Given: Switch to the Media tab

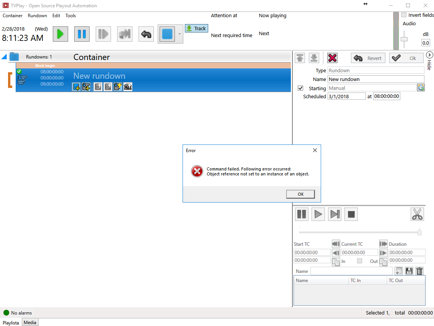Looking at the screenshot, I should 30,322.
